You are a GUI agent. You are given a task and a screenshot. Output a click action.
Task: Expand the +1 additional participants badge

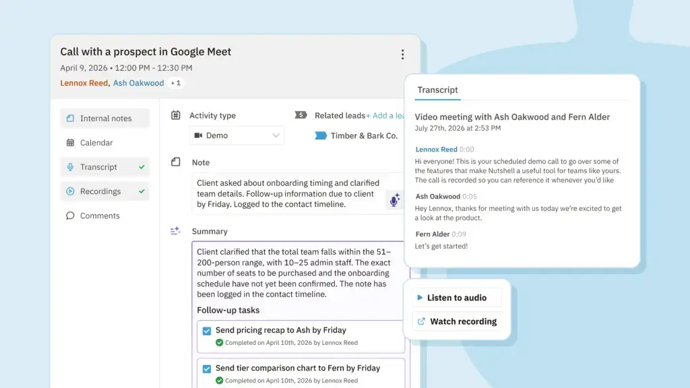tap(176, 83)
